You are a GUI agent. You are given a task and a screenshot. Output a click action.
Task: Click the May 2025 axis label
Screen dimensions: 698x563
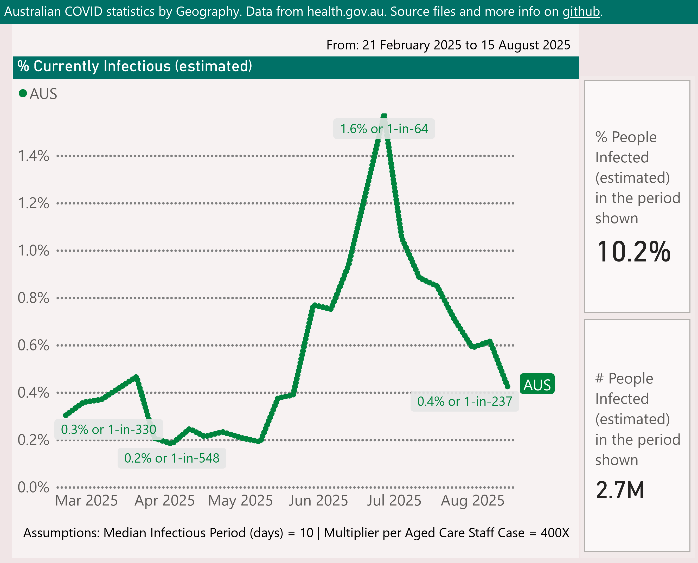pos(240,500)
